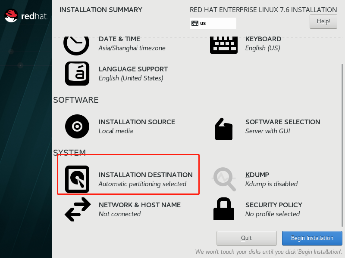
Task: Open the Installation Destination disk icon
Action: point(77,179)
